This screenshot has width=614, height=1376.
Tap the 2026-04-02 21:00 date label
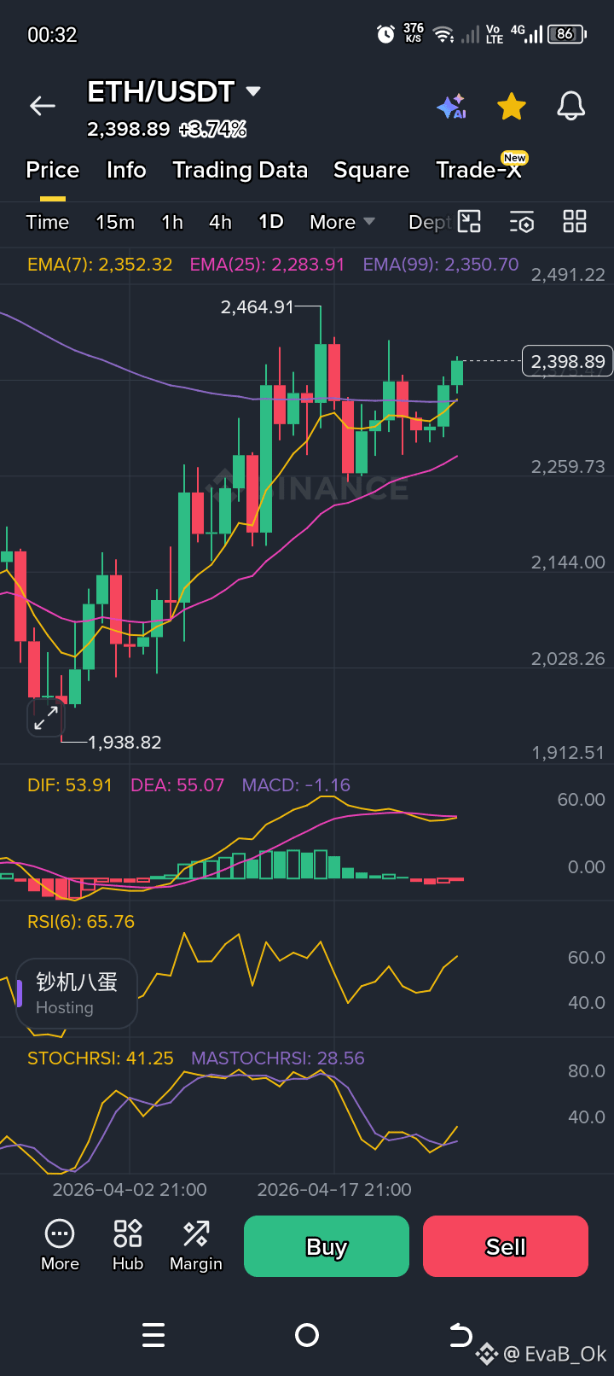pyautogui.click(x=130, y=1190)
